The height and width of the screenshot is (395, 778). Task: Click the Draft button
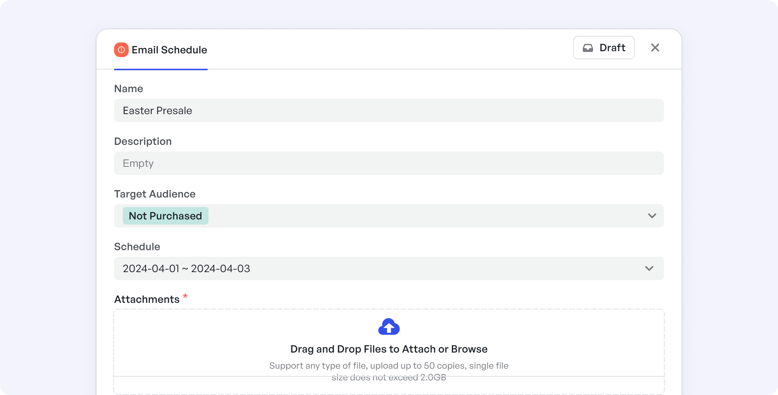click(604, 48)
